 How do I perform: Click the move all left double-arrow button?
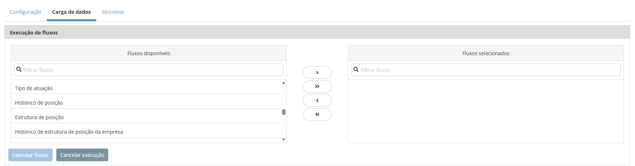[317, 114]
